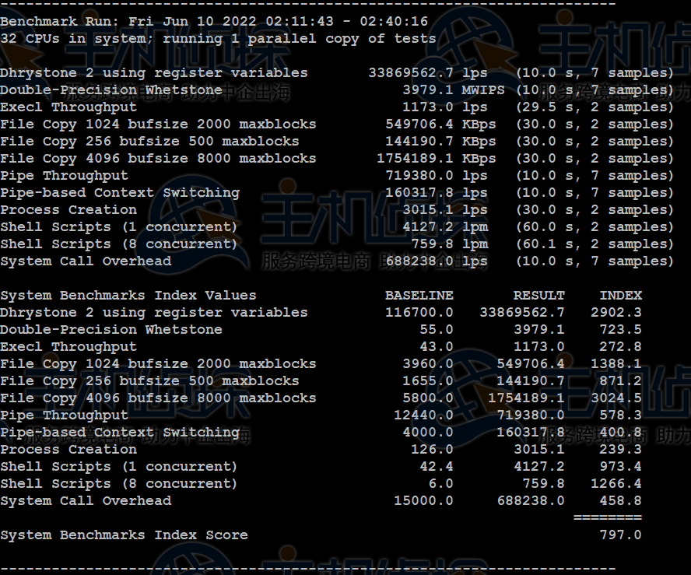Select the Context Switching index '400.8'

620,433
